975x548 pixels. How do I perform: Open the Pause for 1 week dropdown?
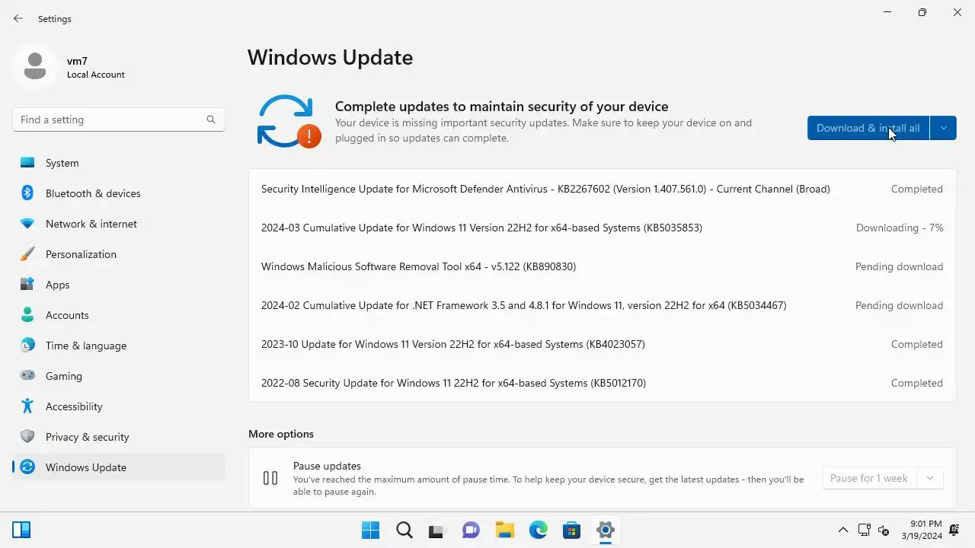pyautogui.click(x=883, y=478)
